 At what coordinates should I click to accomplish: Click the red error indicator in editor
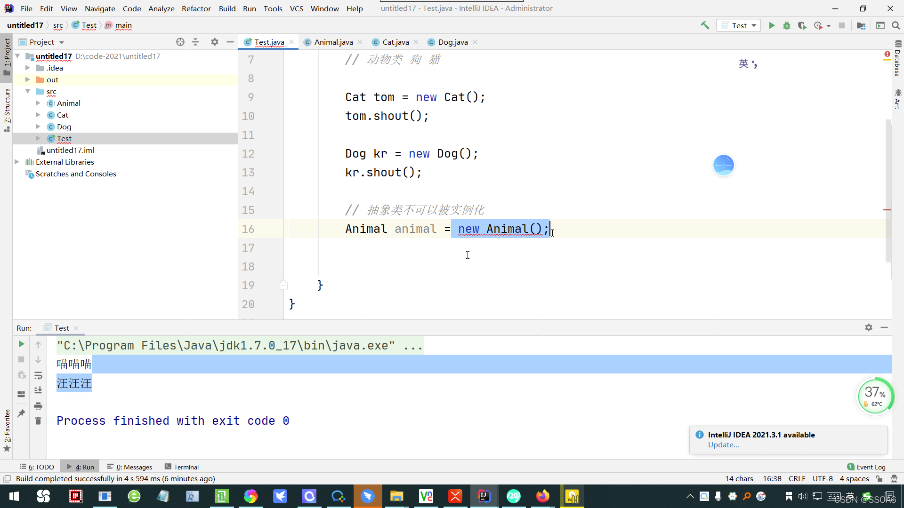click(x=887, y=55)
